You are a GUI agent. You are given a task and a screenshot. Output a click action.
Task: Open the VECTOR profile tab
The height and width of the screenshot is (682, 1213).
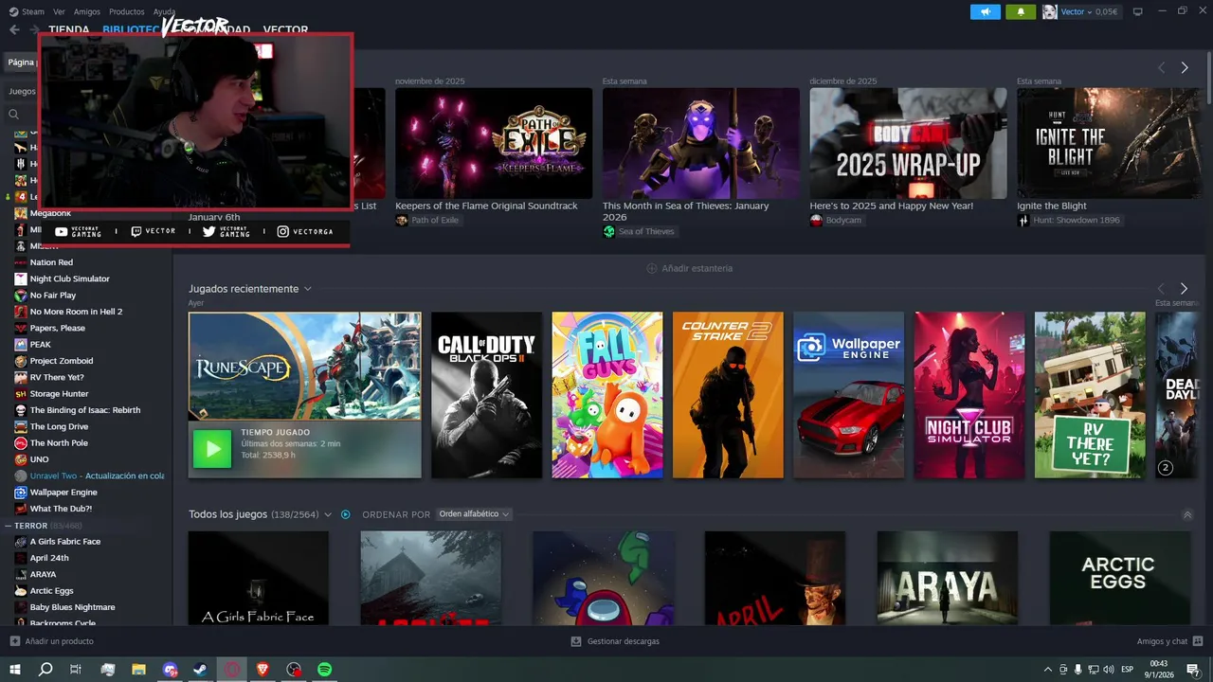285,29
